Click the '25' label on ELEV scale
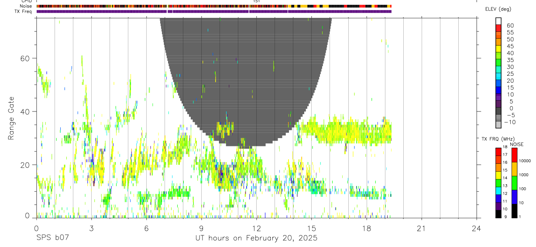The height and width of the screenshot is (247, 536). pyautogui.click(x=510, y=74)
